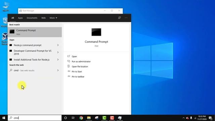The height and width of the screenshot is (121, 215).
Task: Select Developer Command Prompt for VS 2019
Action: click(x=33, y=52)
